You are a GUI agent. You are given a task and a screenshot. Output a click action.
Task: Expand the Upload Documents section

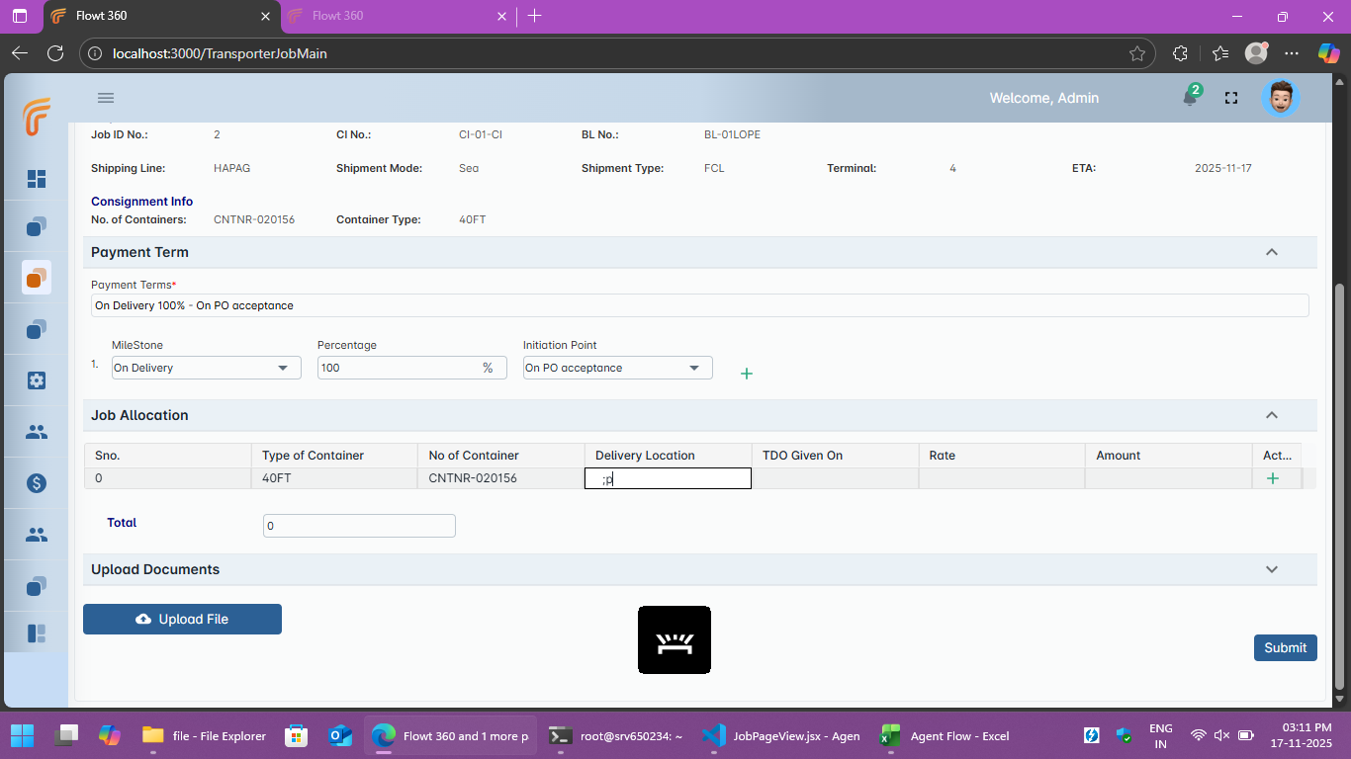(1272, 569)
